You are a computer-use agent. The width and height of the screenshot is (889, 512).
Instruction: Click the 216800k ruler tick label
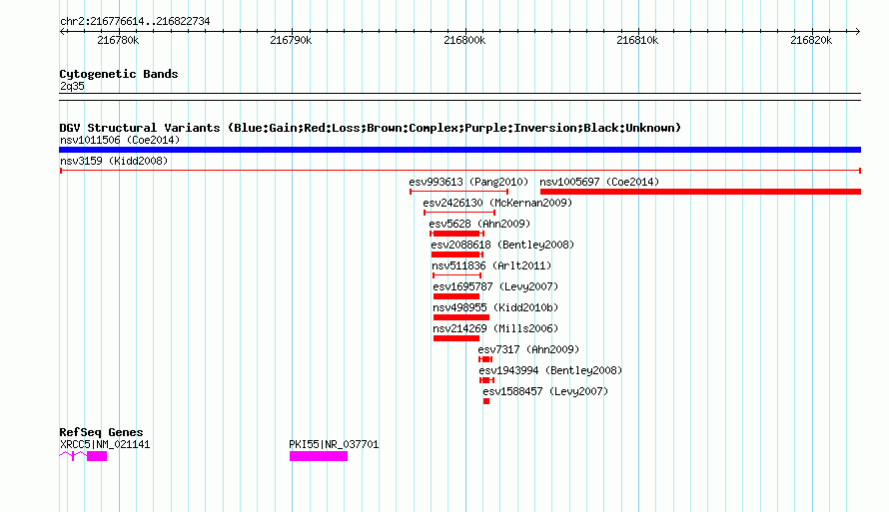(x=464, y=40)
